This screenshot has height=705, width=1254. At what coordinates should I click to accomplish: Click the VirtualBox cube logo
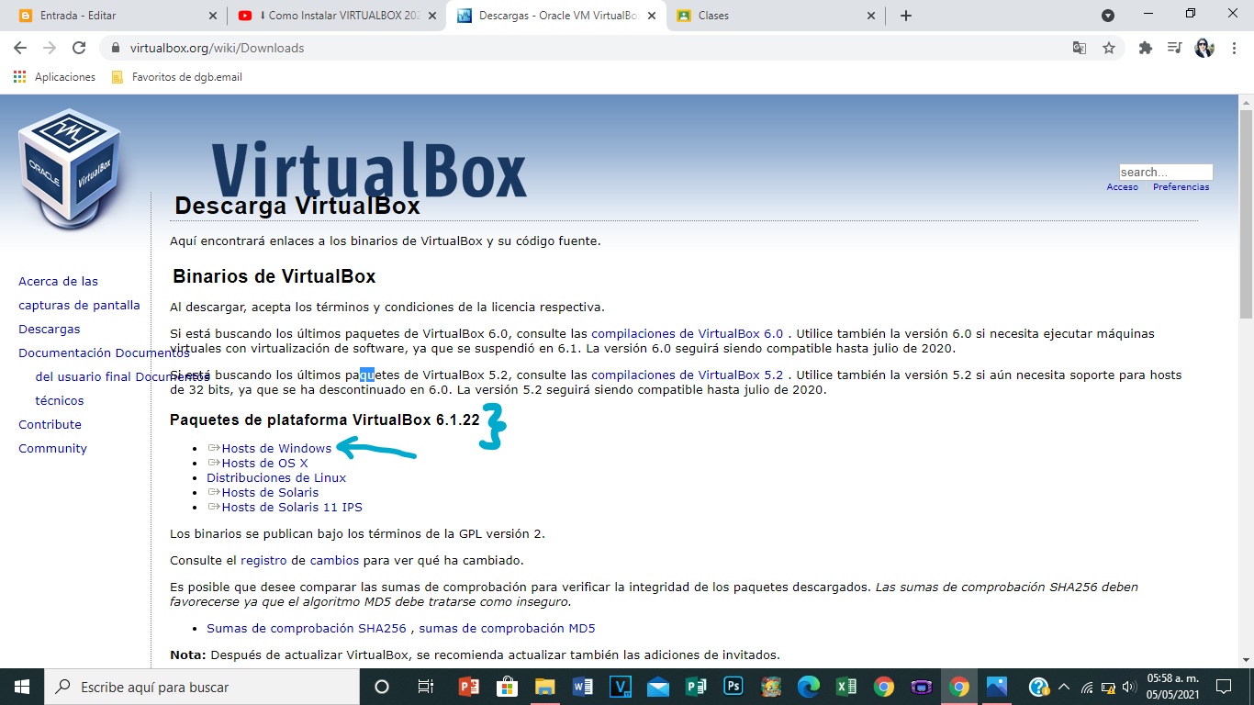69,165
